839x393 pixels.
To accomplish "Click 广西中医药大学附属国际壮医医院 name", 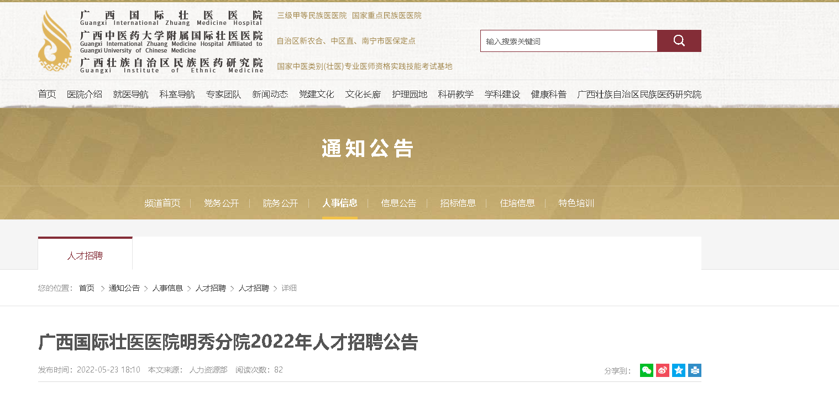I will [171, 36].
